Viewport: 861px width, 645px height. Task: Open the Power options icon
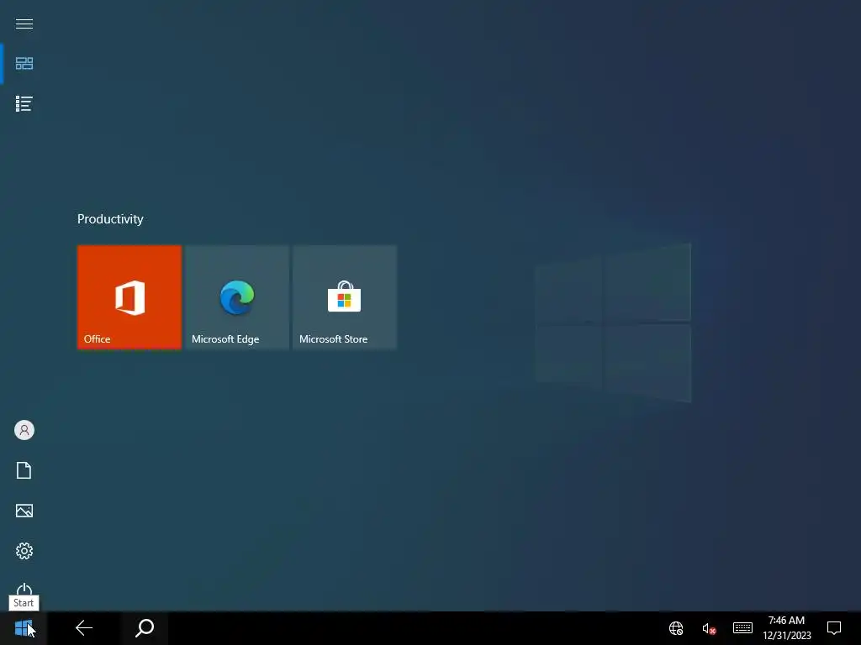tap(24, 590)
